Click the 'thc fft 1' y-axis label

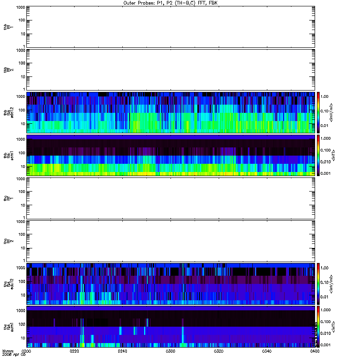[x=8, y=198]
